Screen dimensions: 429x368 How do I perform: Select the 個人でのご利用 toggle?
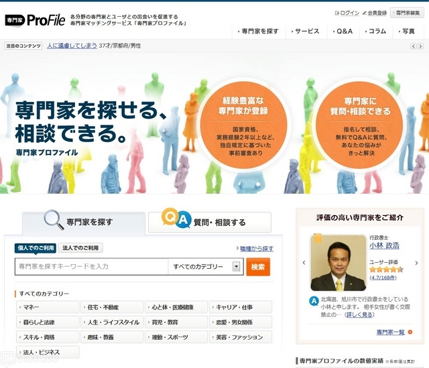click(x=36, y=248)
